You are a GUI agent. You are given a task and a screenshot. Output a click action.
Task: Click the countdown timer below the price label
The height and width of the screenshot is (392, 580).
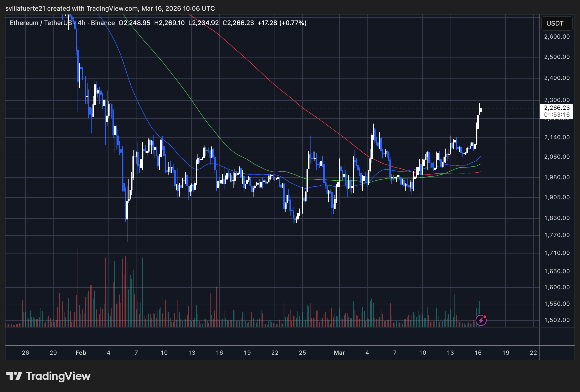tap(556, 114)
